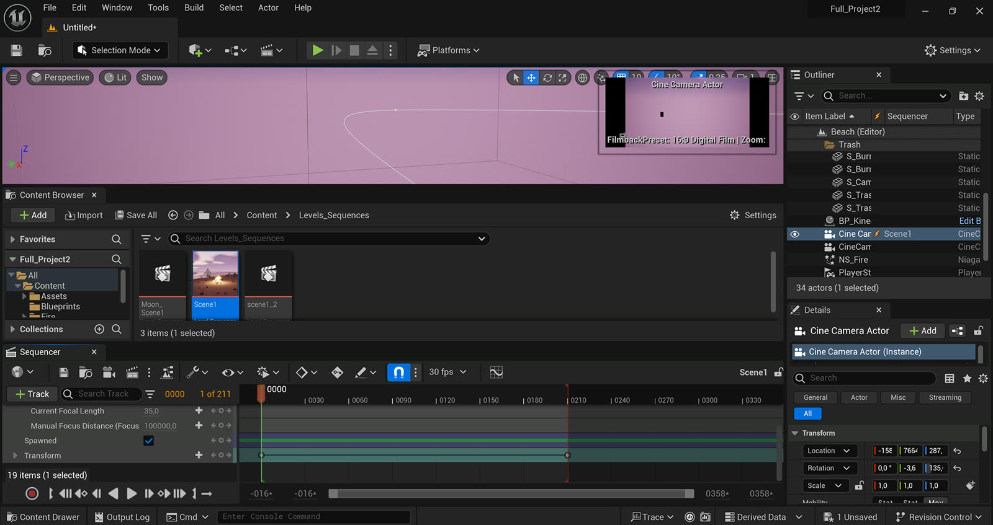Open the Actor menu
This screenshot has height=525, width=993.
(268, 7)
